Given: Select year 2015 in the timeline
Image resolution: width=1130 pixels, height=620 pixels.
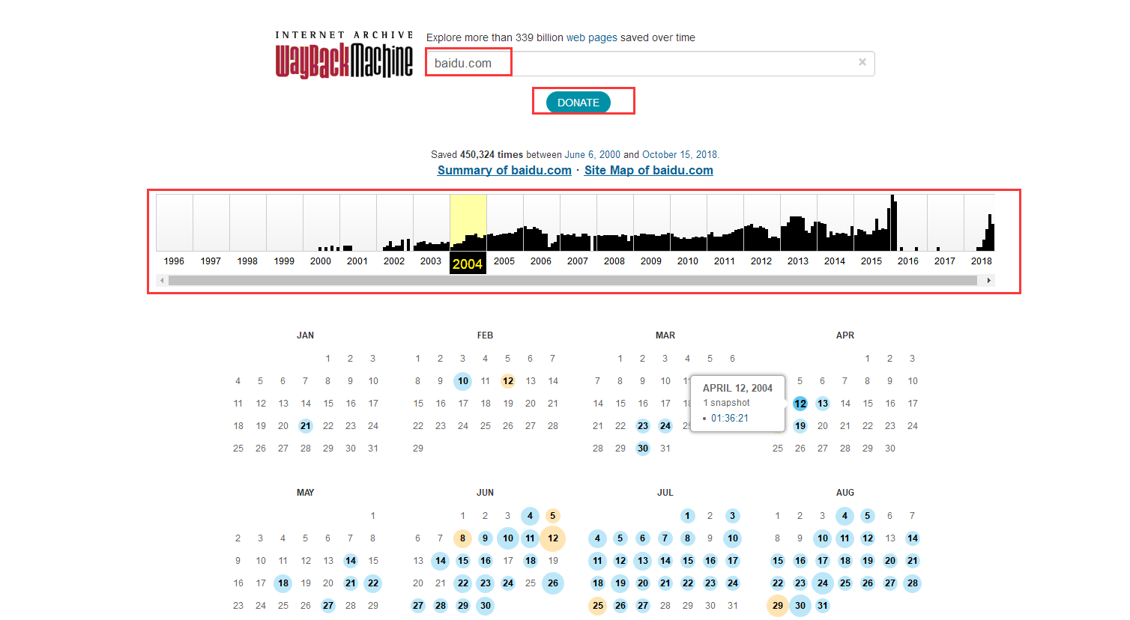Looking at the screenshot, I should (x=871, y=261).
